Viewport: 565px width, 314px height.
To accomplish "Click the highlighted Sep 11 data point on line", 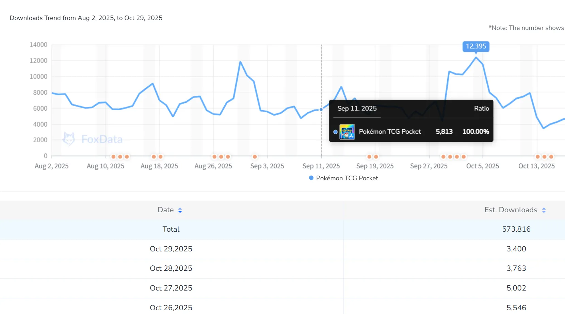I will click(321, 110).
